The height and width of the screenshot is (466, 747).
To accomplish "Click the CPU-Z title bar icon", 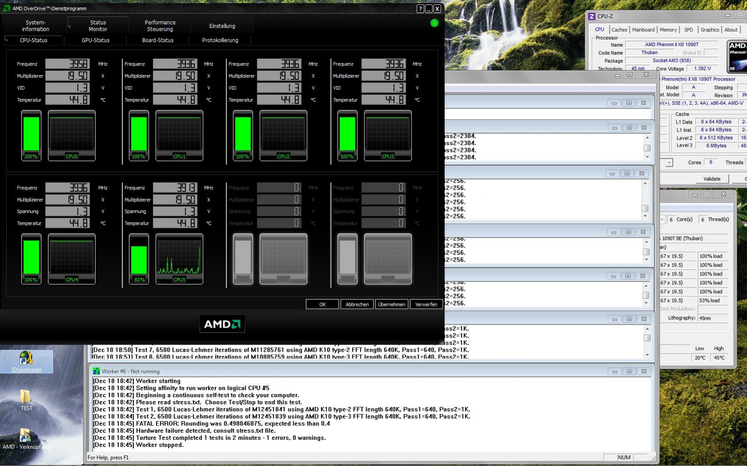I will pyautogui.click(x=592, y=16).
